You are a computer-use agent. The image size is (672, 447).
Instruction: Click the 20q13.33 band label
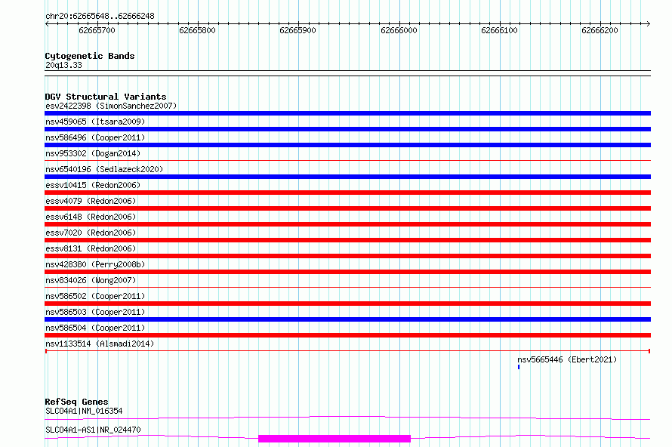pos(63,65)
